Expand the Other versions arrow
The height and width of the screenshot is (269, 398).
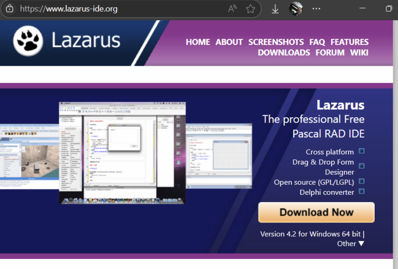click(361, 244)
